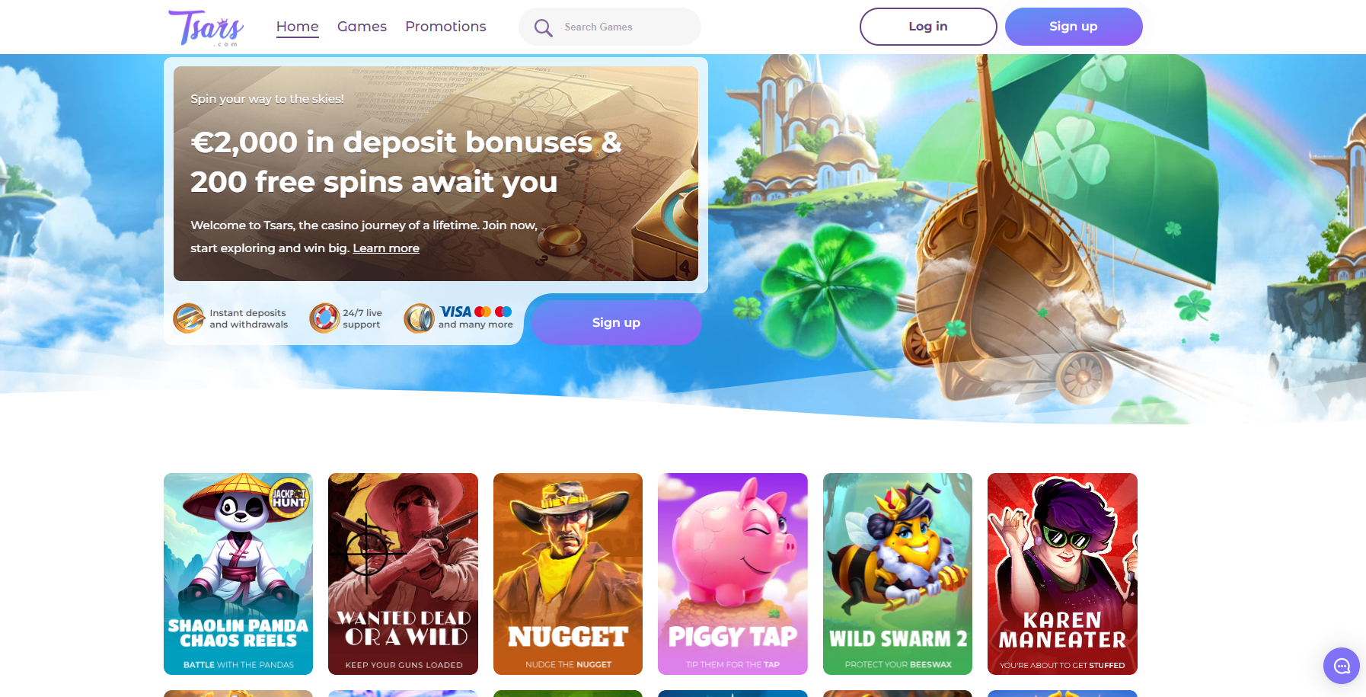Click the VISA payment logo

(x=455, y=312)
